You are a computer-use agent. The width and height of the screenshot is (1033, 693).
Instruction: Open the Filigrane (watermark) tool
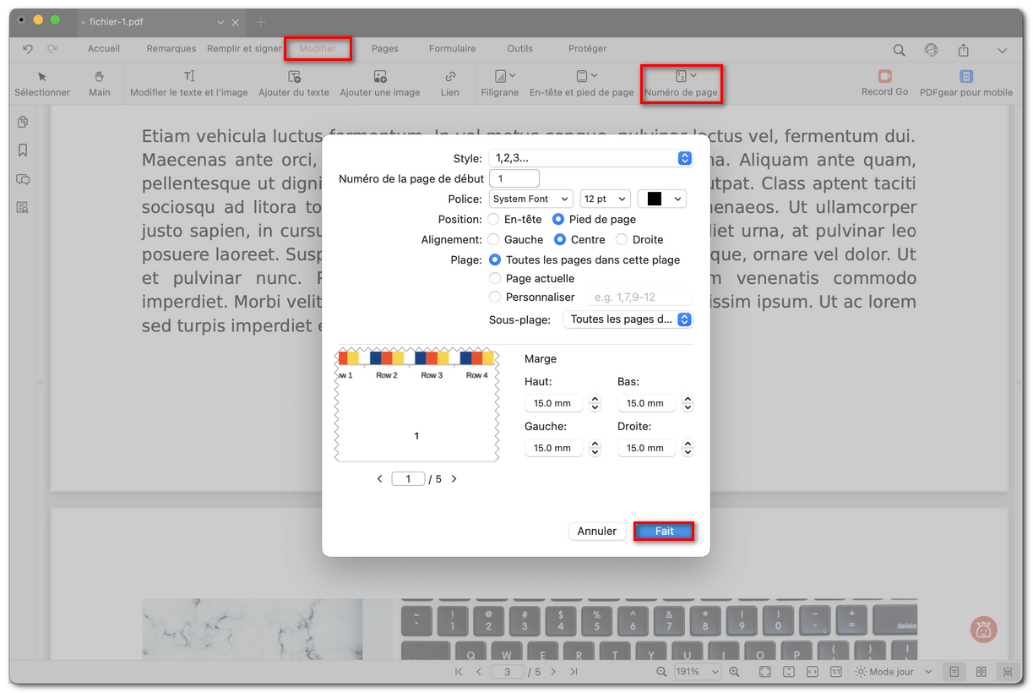click(x=499, y=84)
